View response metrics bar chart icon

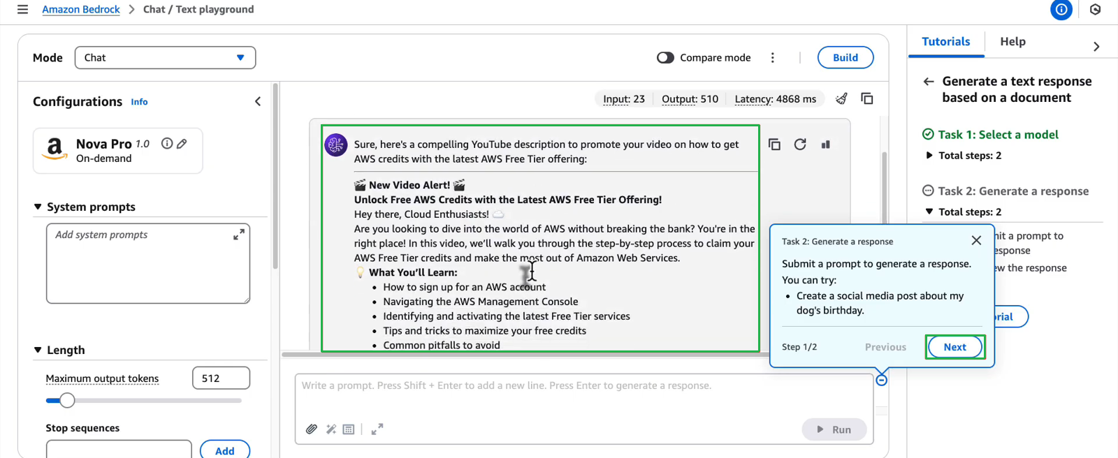pyautogui.click(x=826, y=145)
